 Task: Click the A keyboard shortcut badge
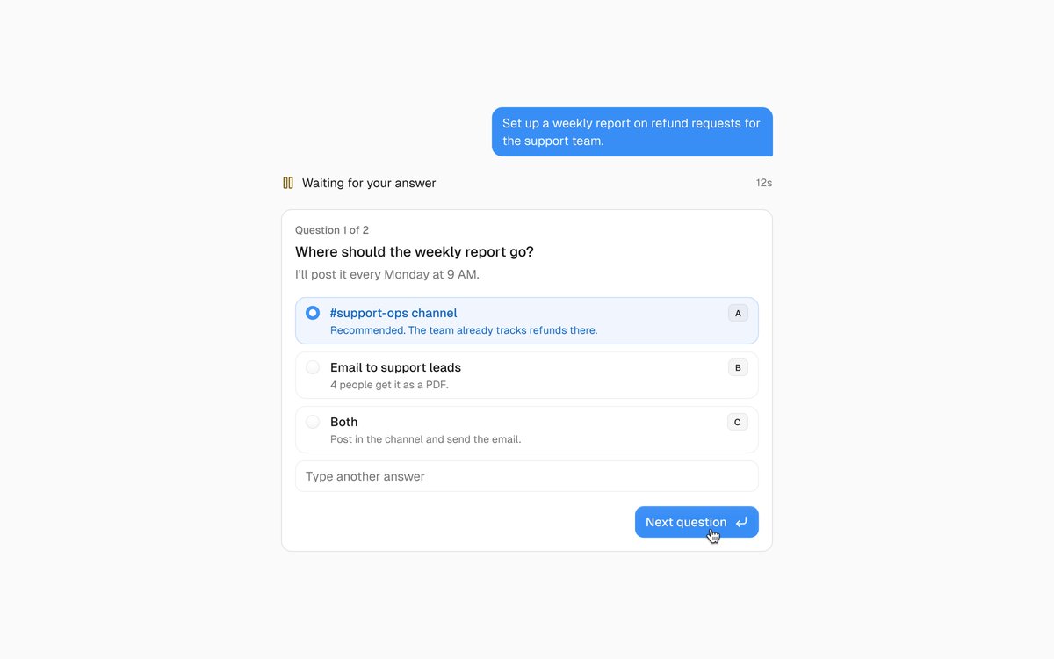[x=738, y=313]
